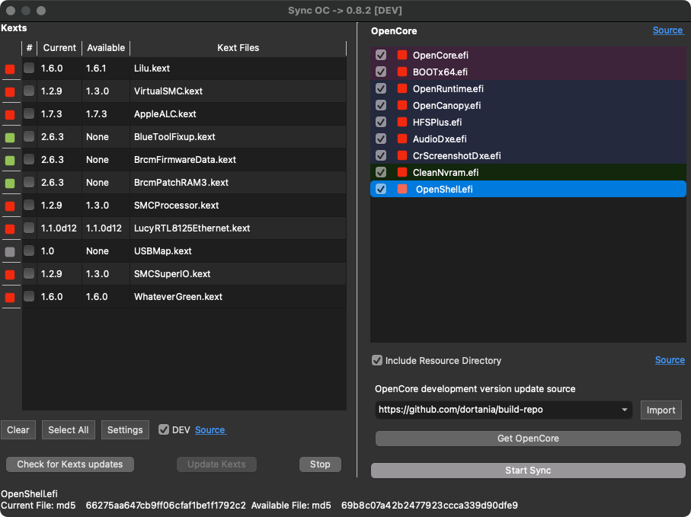Select the OpenCanopy.efi row
Image resolution: width=691 pixels, height=517 pixels.
(x=528, y=105)
